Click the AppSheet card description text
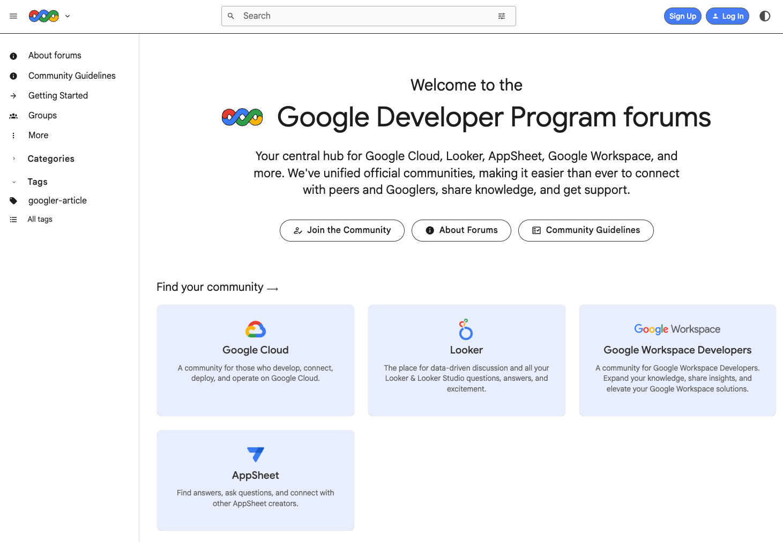 coord(256,499)
